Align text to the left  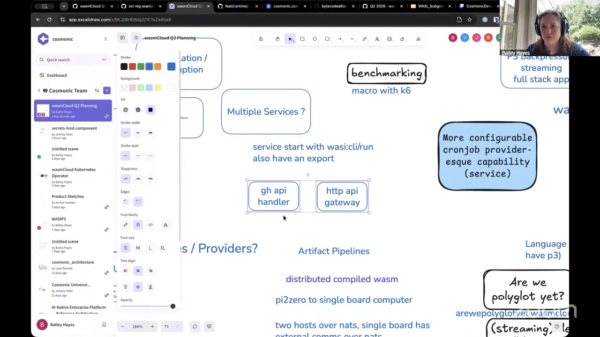pyautogui.click(x=125, y=271)
